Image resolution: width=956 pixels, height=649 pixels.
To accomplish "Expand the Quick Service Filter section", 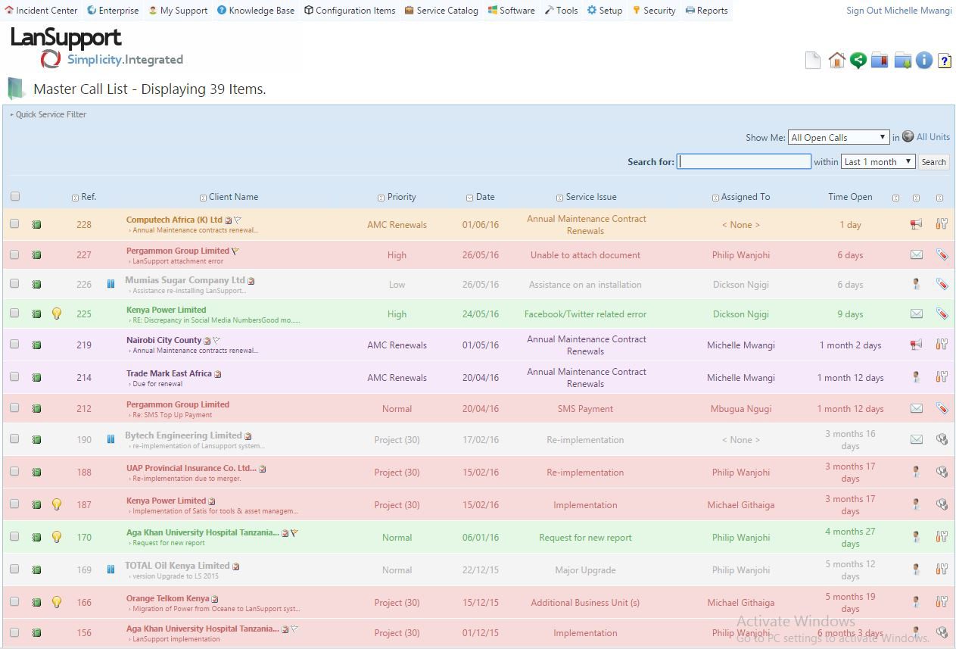I will pos(48,115).
